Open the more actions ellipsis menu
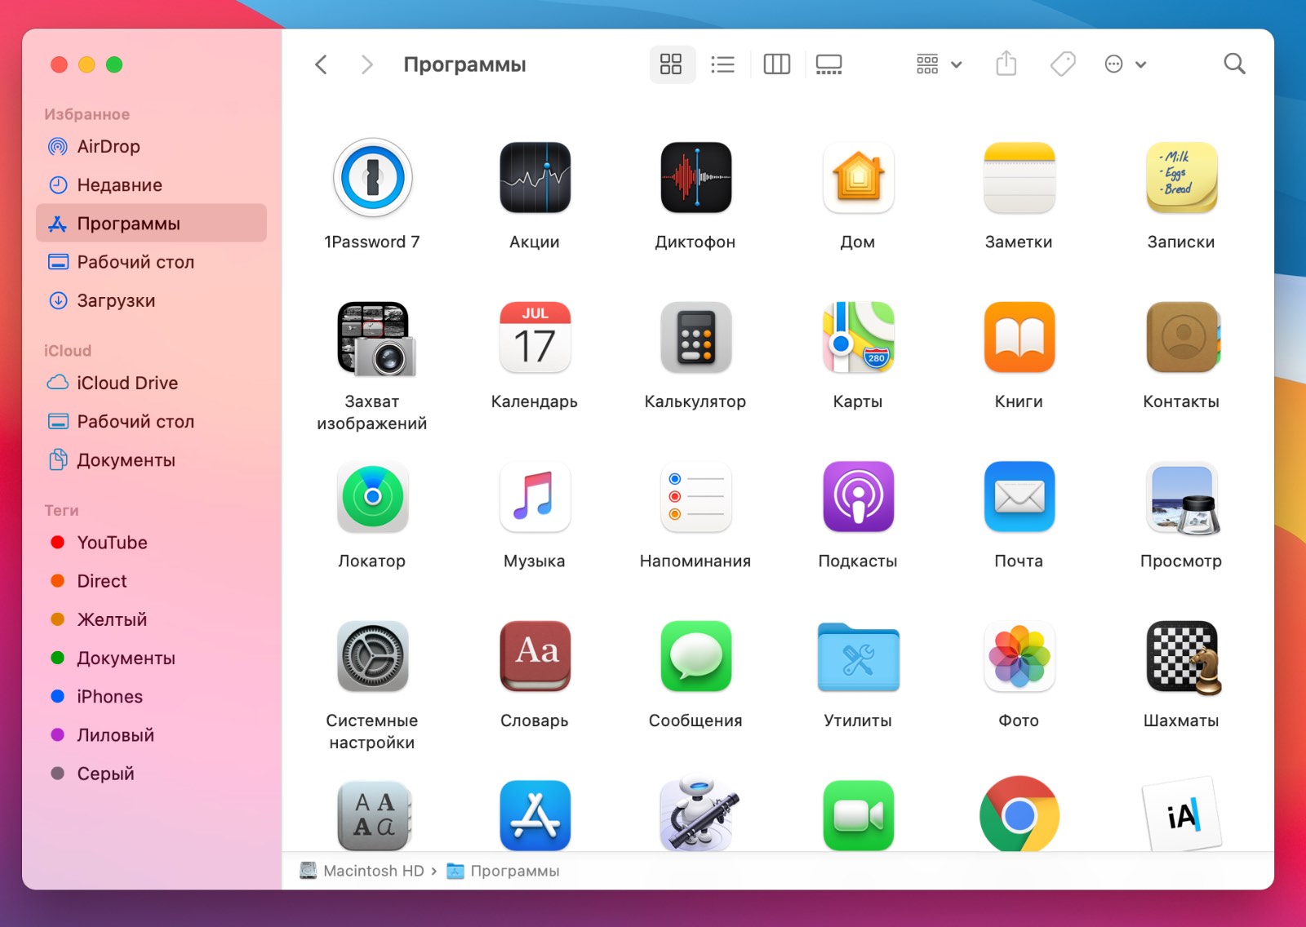Screen dimensions: 1306x927 point(1125,64)
